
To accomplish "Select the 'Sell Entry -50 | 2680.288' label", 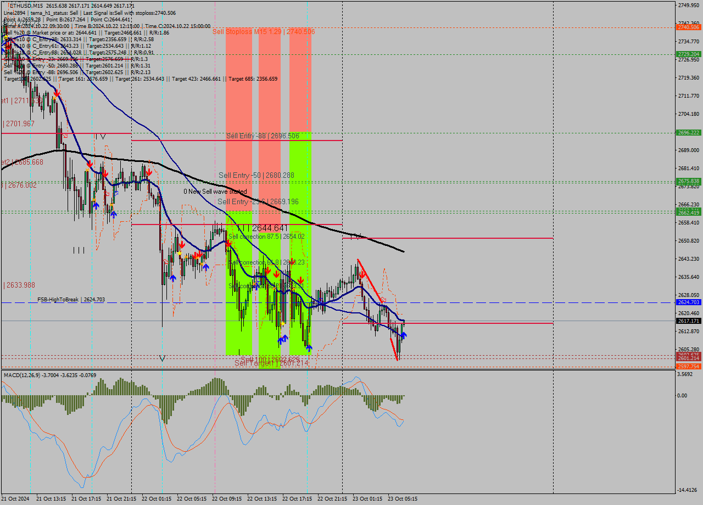I will [x=256, y=175].
